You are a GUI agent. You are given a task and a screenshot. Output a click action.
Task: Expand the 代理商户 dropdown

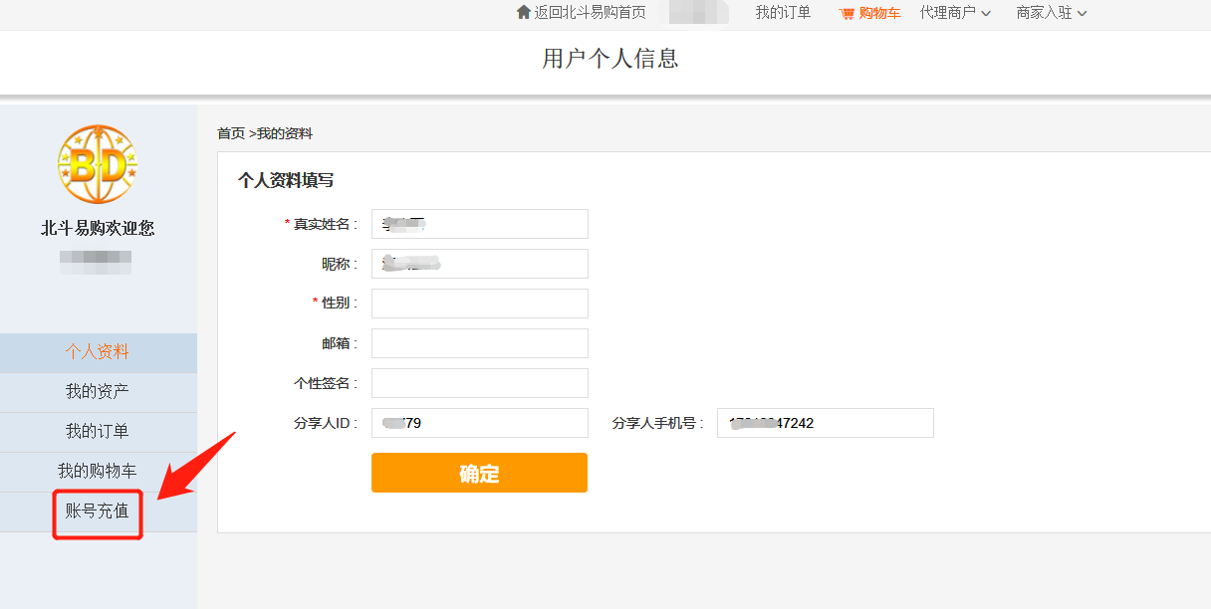click(x=955, y=13)
